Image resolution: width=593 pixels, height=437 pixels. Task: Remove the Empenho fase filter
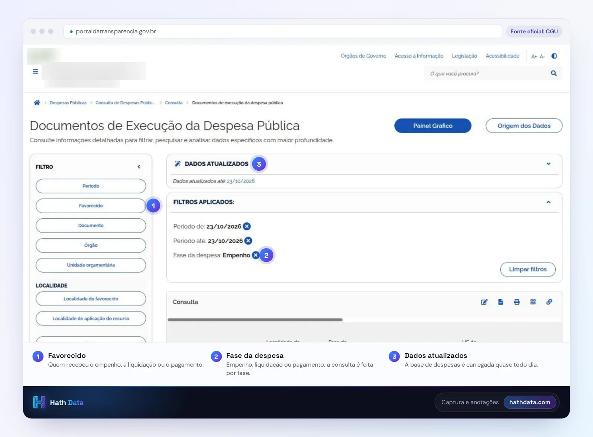pos(255,255)
